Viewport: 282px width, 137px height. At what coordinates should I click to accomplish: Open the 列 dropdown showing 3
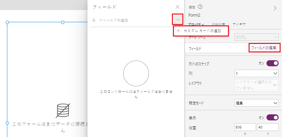click(x=256, y=73)
